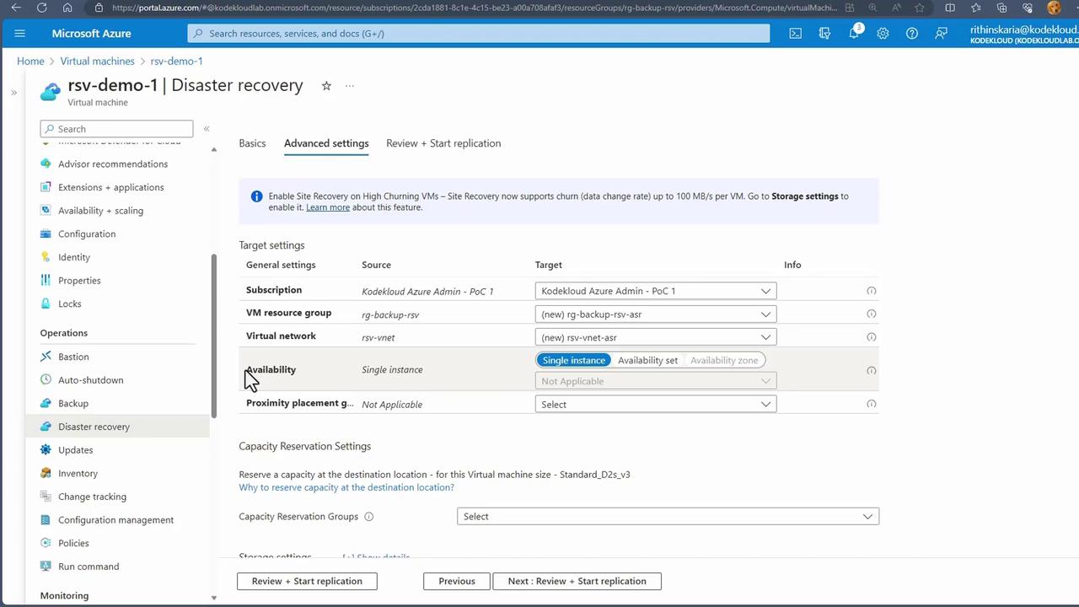Screen dimensions: 1079x607
Task: Open Backup in the Operations menu
Action: tap(73, 403)
